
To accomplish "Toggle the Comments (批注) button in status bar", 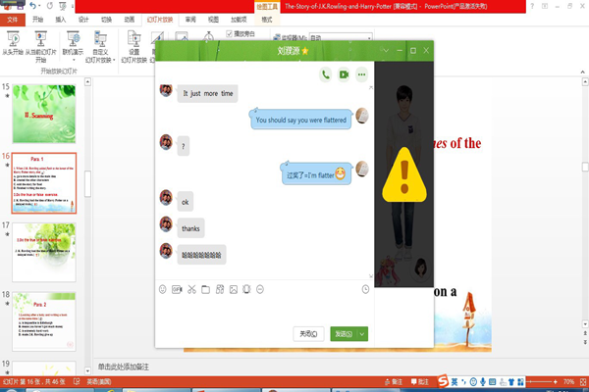I will point(420,382).
